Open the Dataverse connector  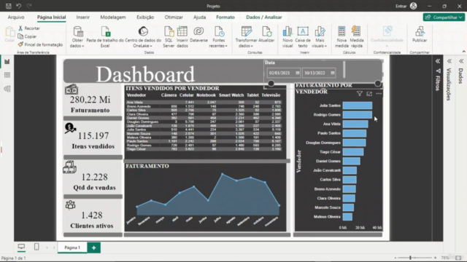pos(198,34)
